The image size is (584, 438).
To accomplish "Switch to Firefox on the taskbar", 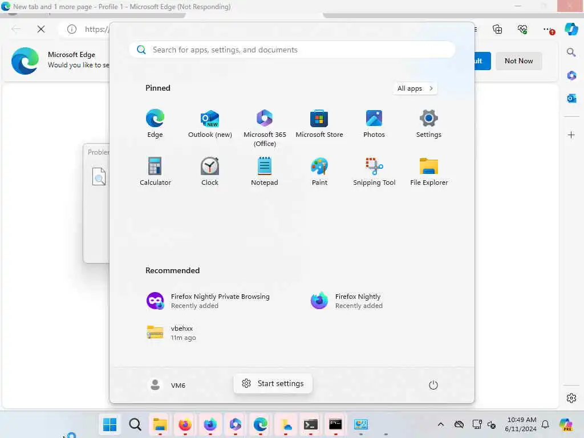I will [185, 424].
